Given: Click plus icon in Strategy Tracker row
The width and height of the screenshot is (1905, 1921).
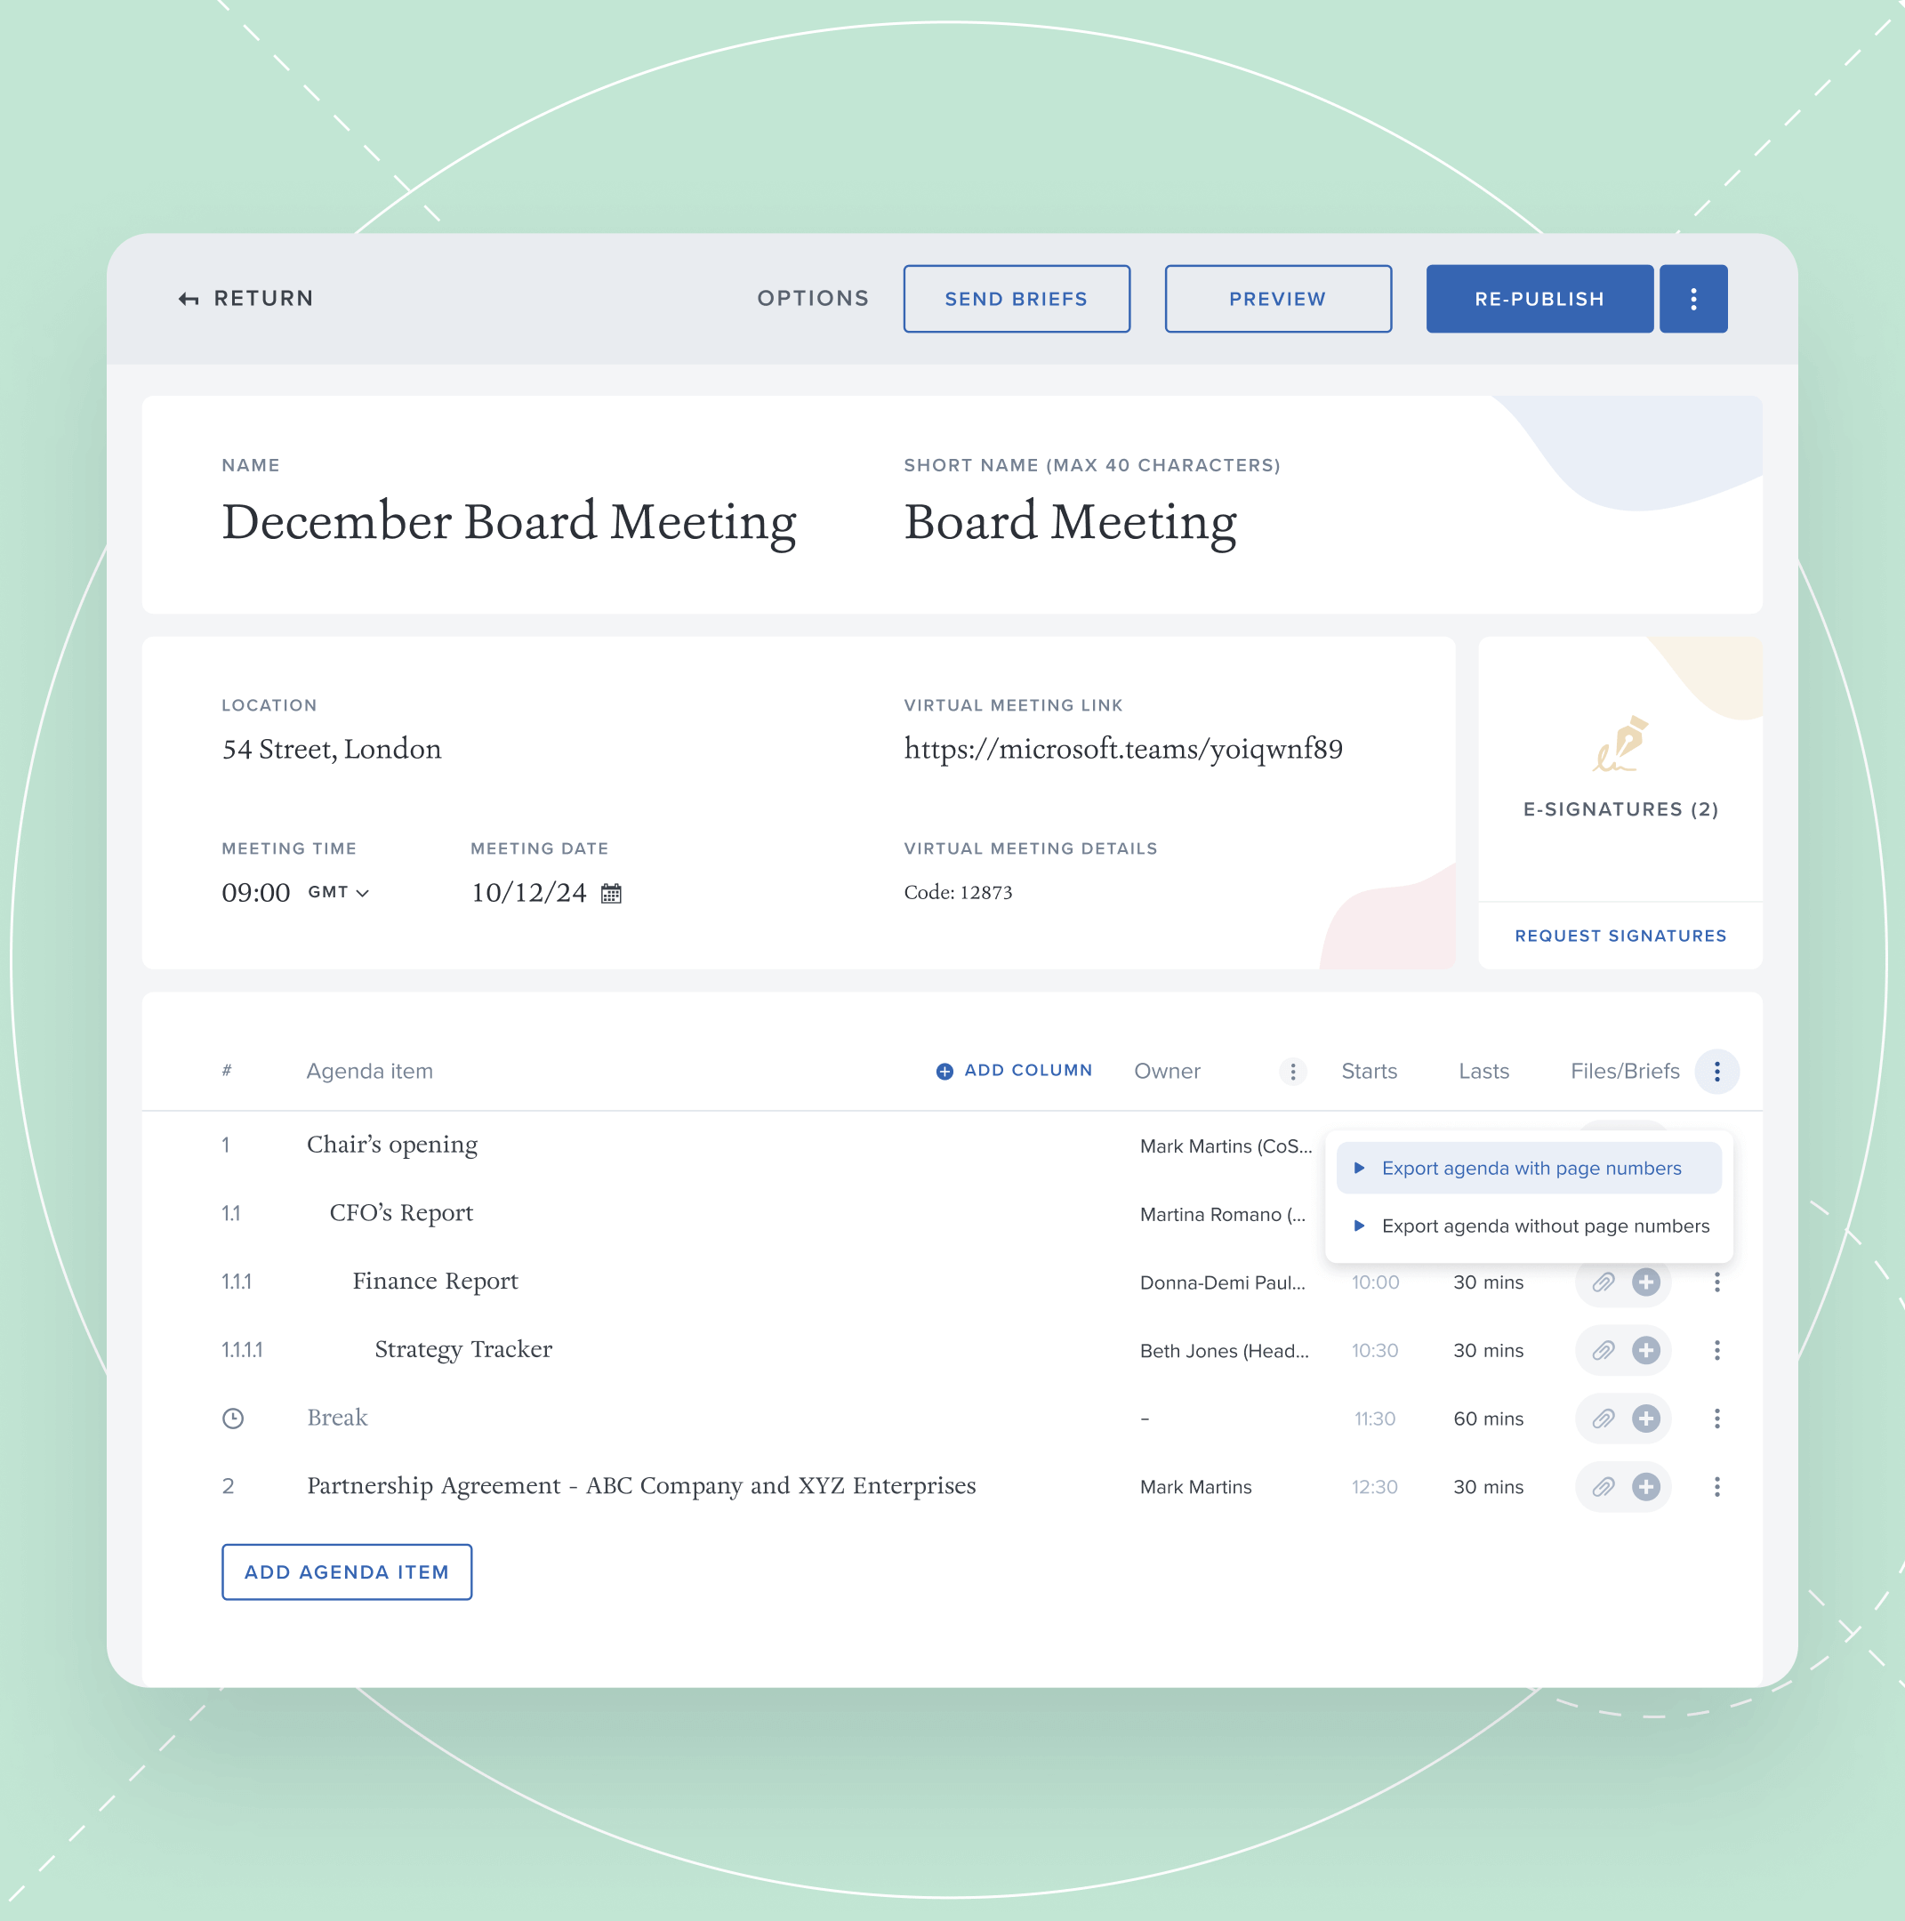Looking at the screenshot, I should [1645, 1350].
